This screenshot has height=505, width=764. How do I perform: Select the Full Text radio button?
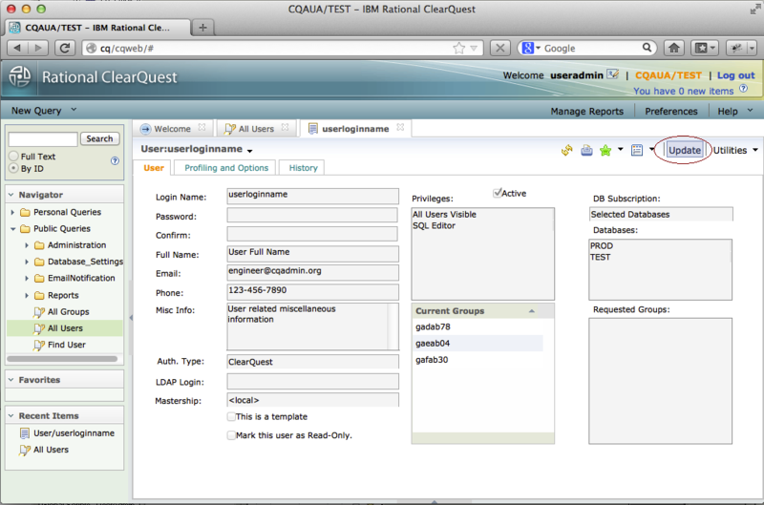coord(13,156)
